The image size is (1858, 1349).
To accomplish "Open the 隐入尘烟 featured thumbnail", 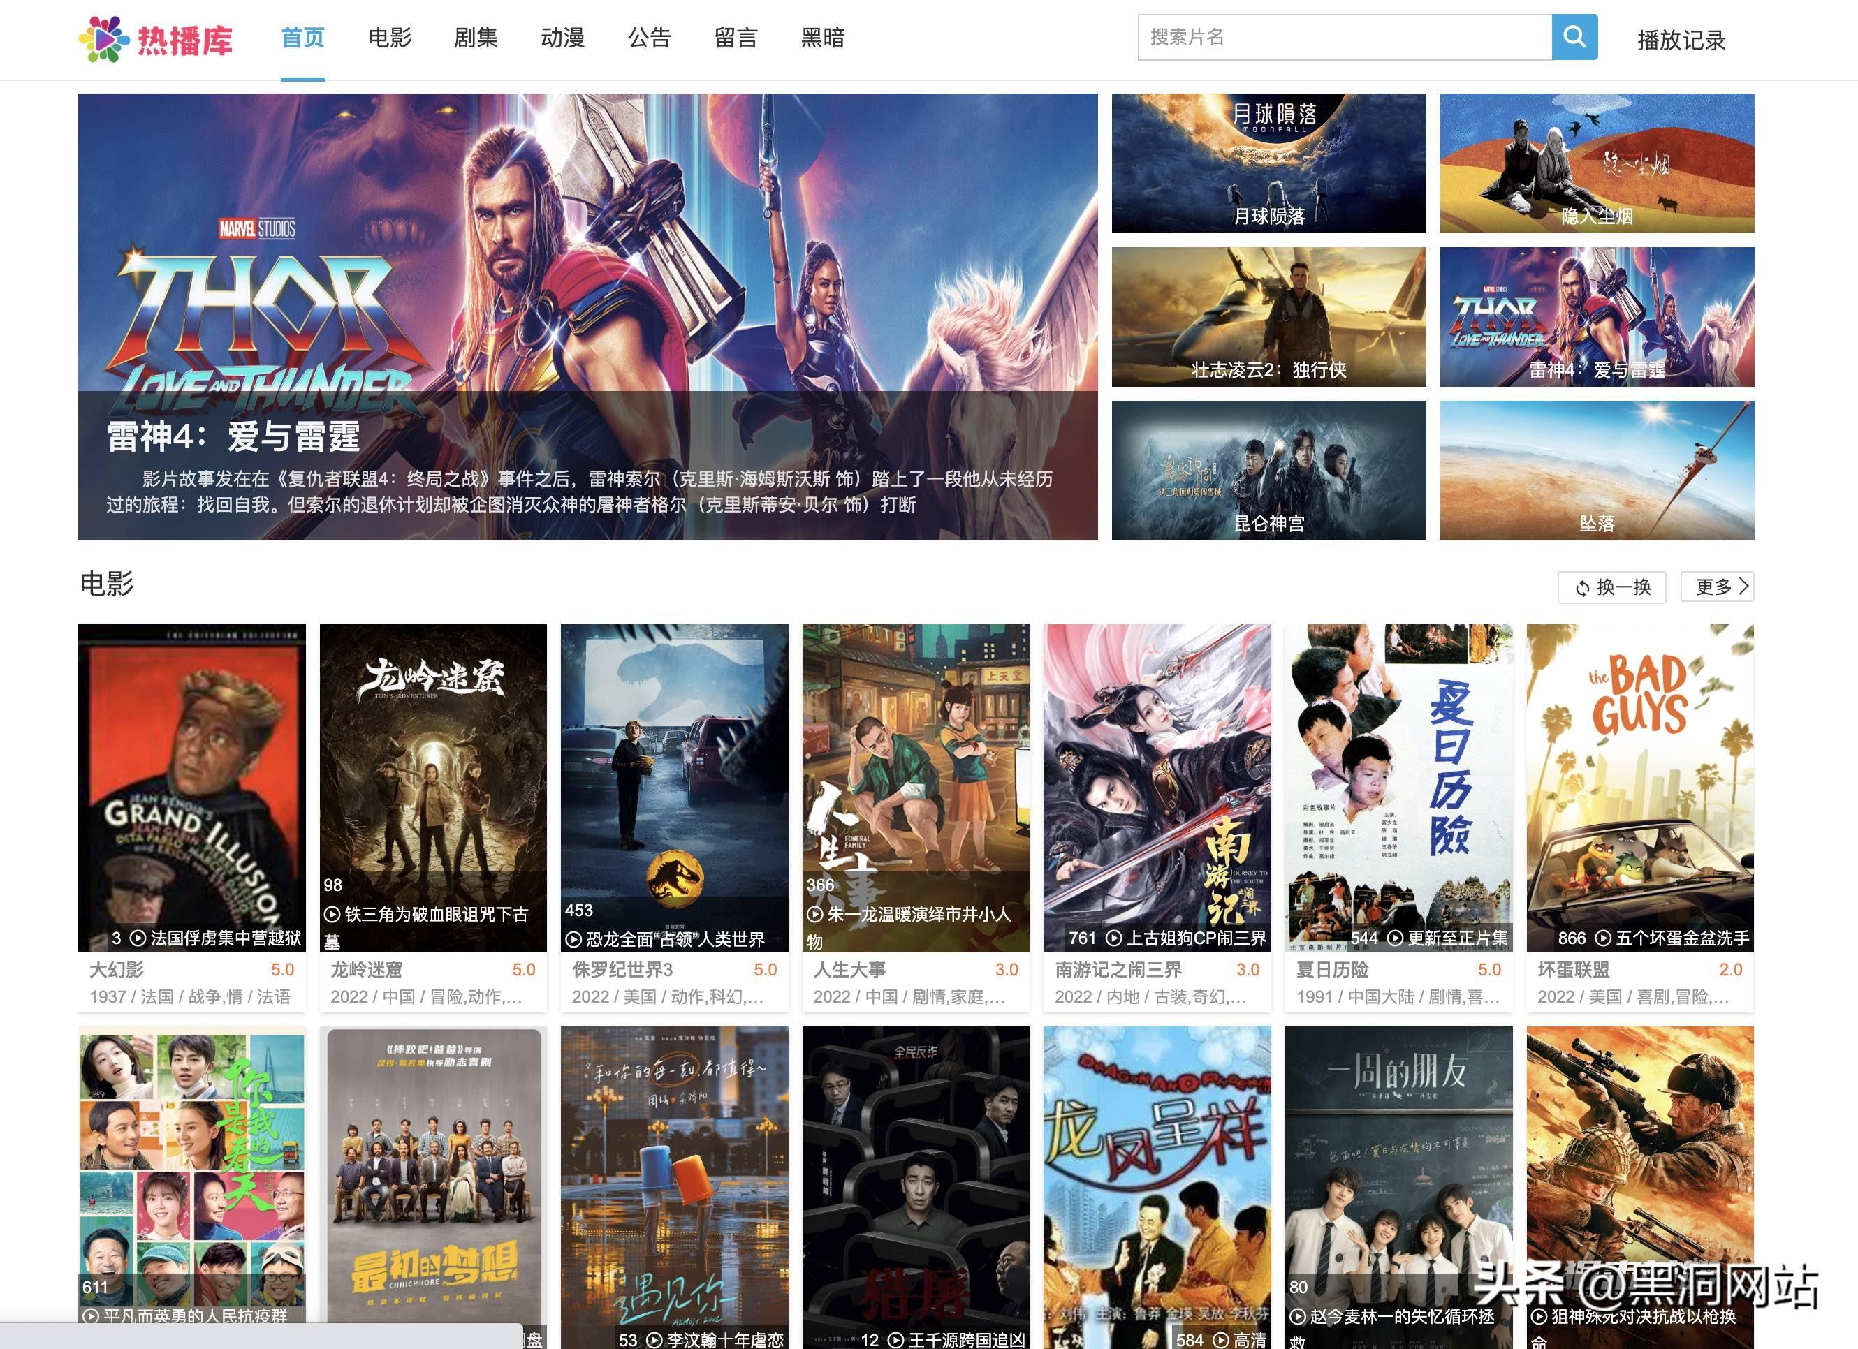I will [x=1597, y=163].
